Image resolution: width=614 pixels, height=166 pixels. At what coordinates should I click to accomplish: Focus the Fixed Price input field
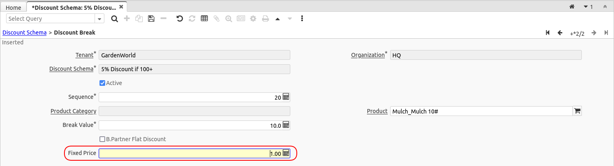(190, 153)
